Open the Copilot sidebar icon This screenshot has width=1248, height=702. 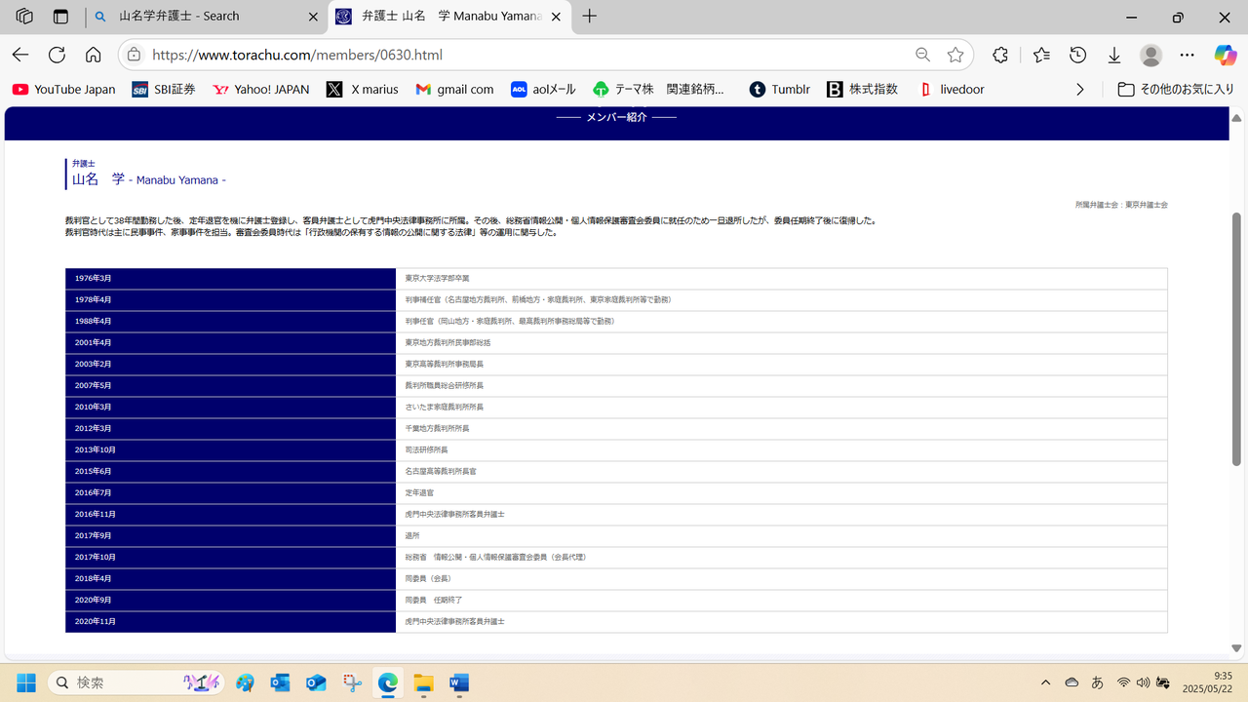coord(1225,55)
